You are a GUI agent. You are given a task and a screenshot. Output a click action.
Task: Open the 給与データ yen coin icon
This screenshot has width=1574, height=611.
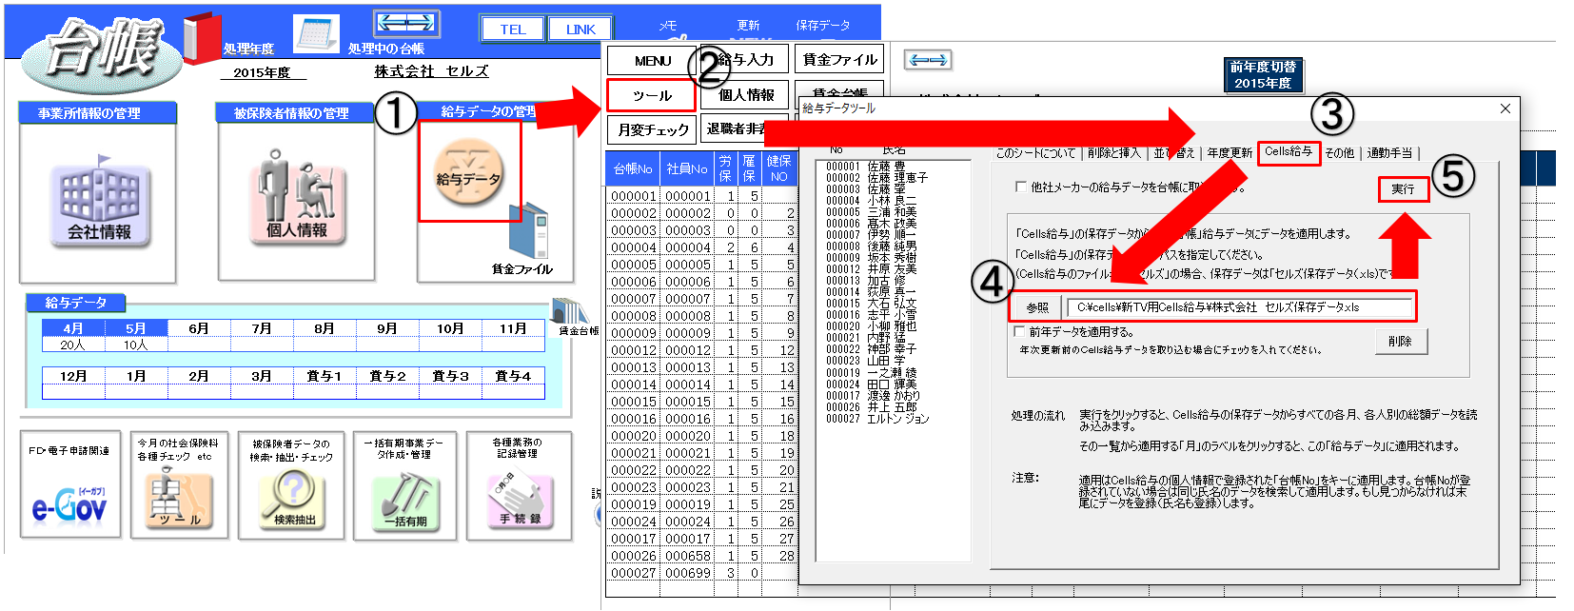click(468, 171)
